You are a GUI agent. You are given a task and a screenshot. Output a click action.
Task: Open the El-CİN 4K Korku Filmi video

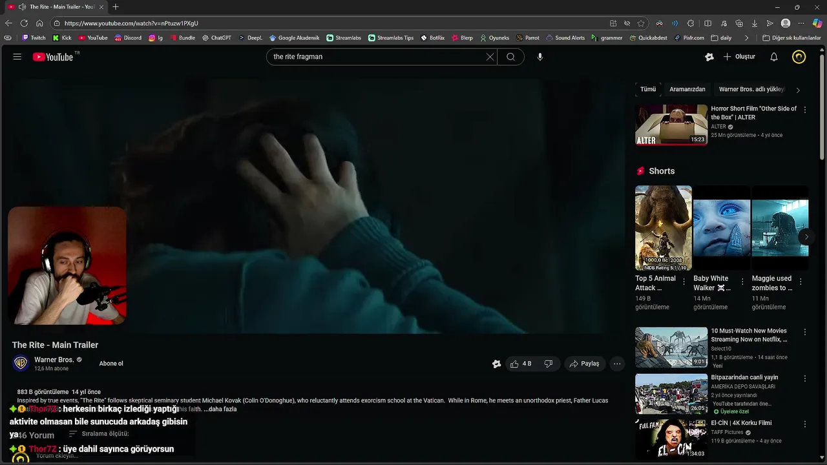tap(671, 439)
